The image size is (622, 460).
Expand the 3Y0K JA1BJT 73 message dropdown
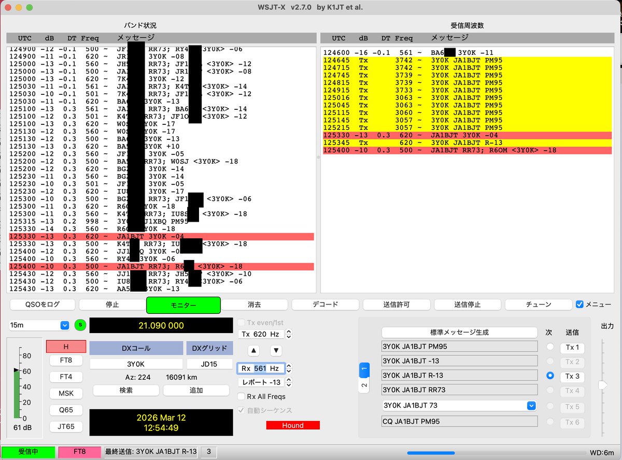coord(531,406)
